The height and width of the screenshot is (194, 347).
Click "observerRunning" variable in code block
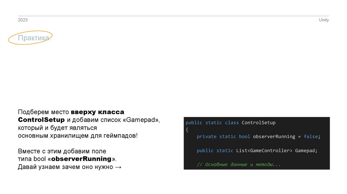point(274,137)
